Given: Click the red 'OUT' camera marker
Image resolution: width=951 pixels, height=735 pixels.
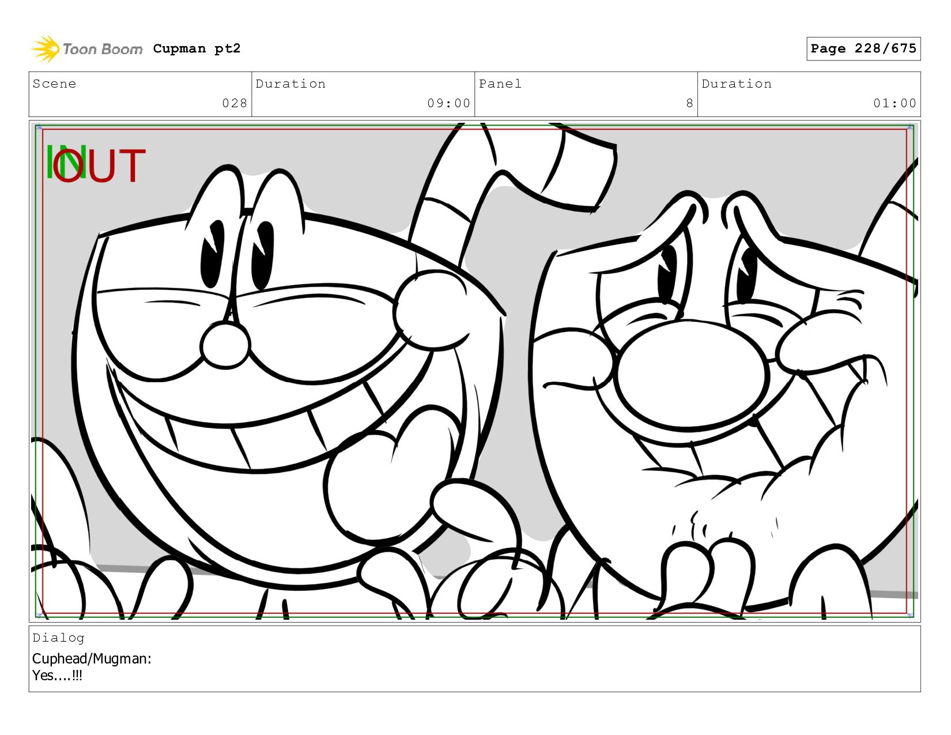Looking at the screenshot, I should click(x=99, y=165).
